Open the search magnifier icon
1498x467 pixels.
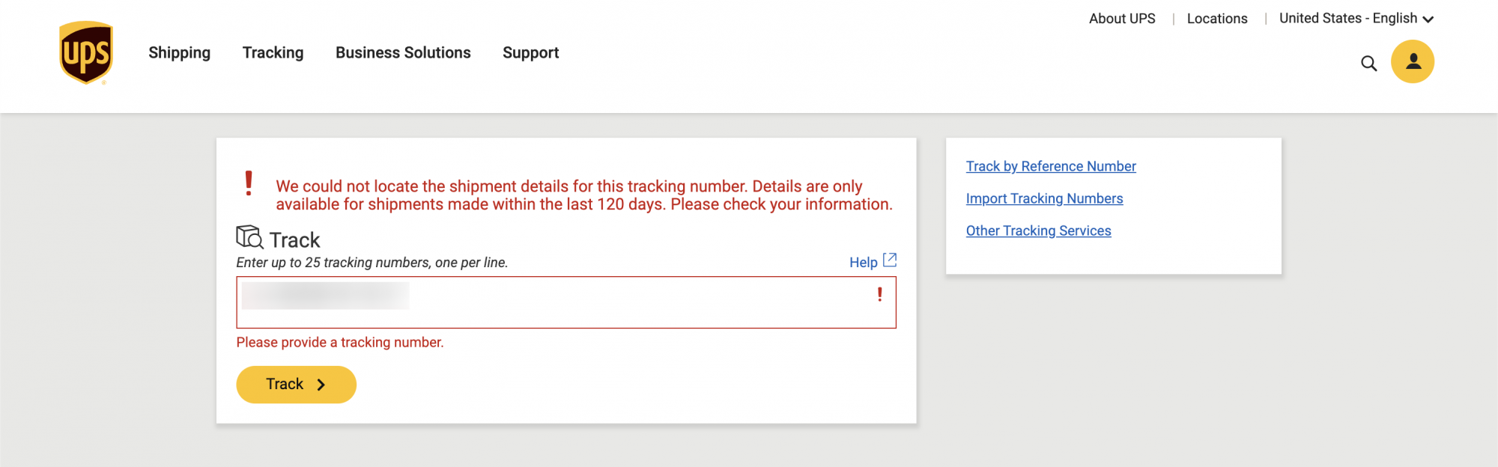[1368, 64]
